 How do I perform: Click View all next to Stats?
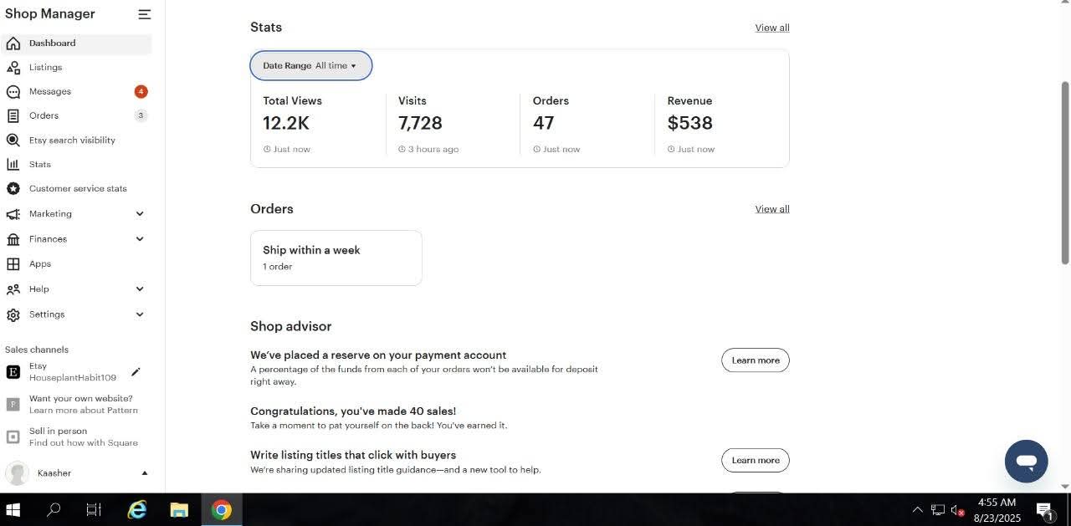[771, 28]
